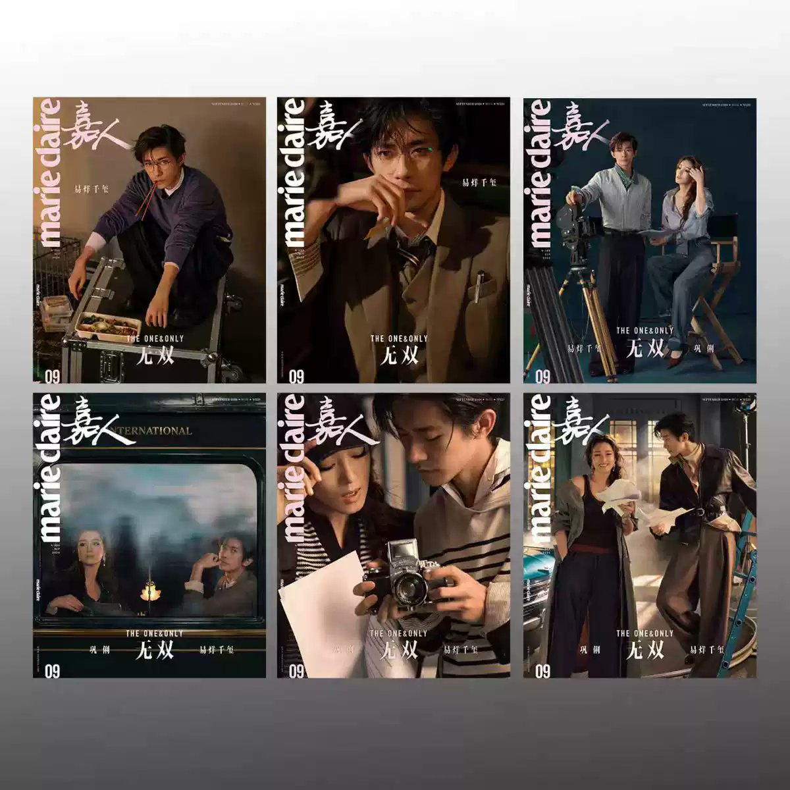Click "THE ONE&ONLY" on the vintage camera cover
This screenshot has width=790, height=790.
pos(399,633)
